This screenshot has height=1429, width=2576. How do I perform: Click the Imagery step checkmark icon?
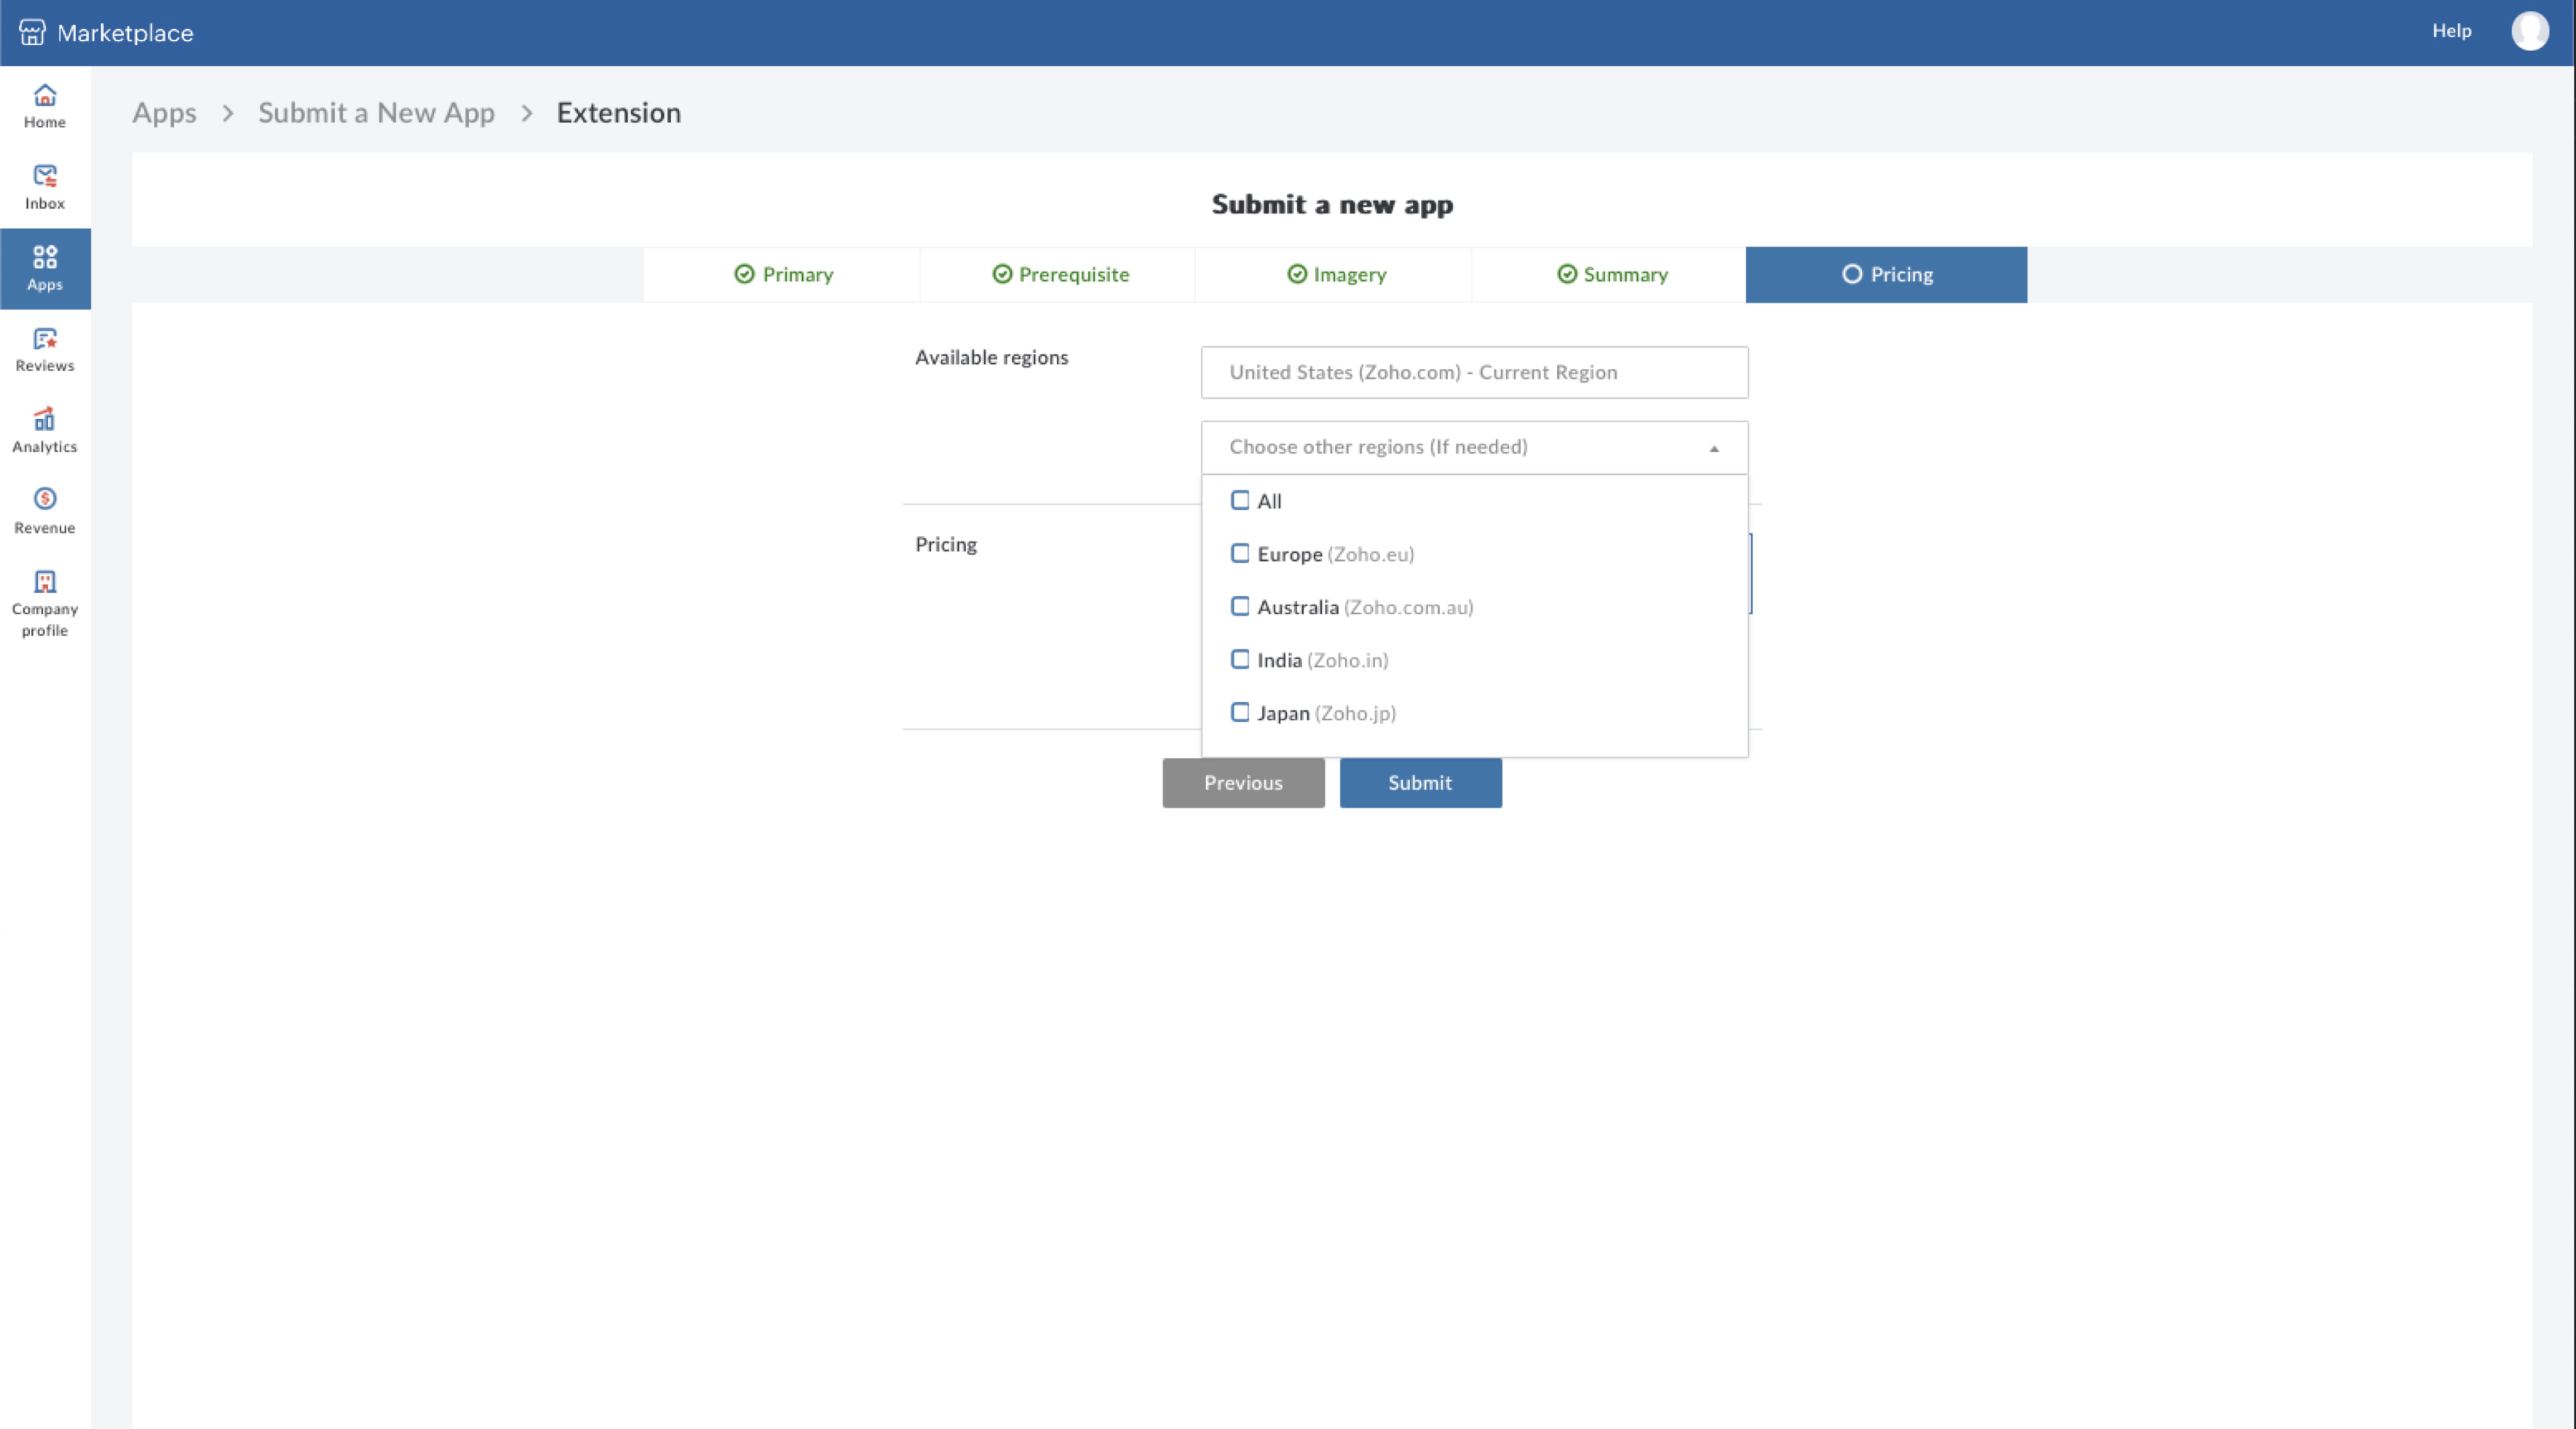click(x=1297, y=274)
